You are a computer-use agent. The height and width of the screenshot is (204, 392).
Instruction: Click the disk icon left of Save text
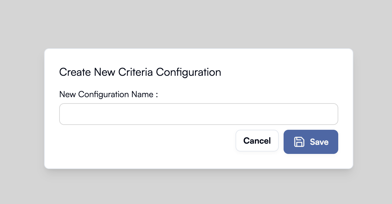299,142
